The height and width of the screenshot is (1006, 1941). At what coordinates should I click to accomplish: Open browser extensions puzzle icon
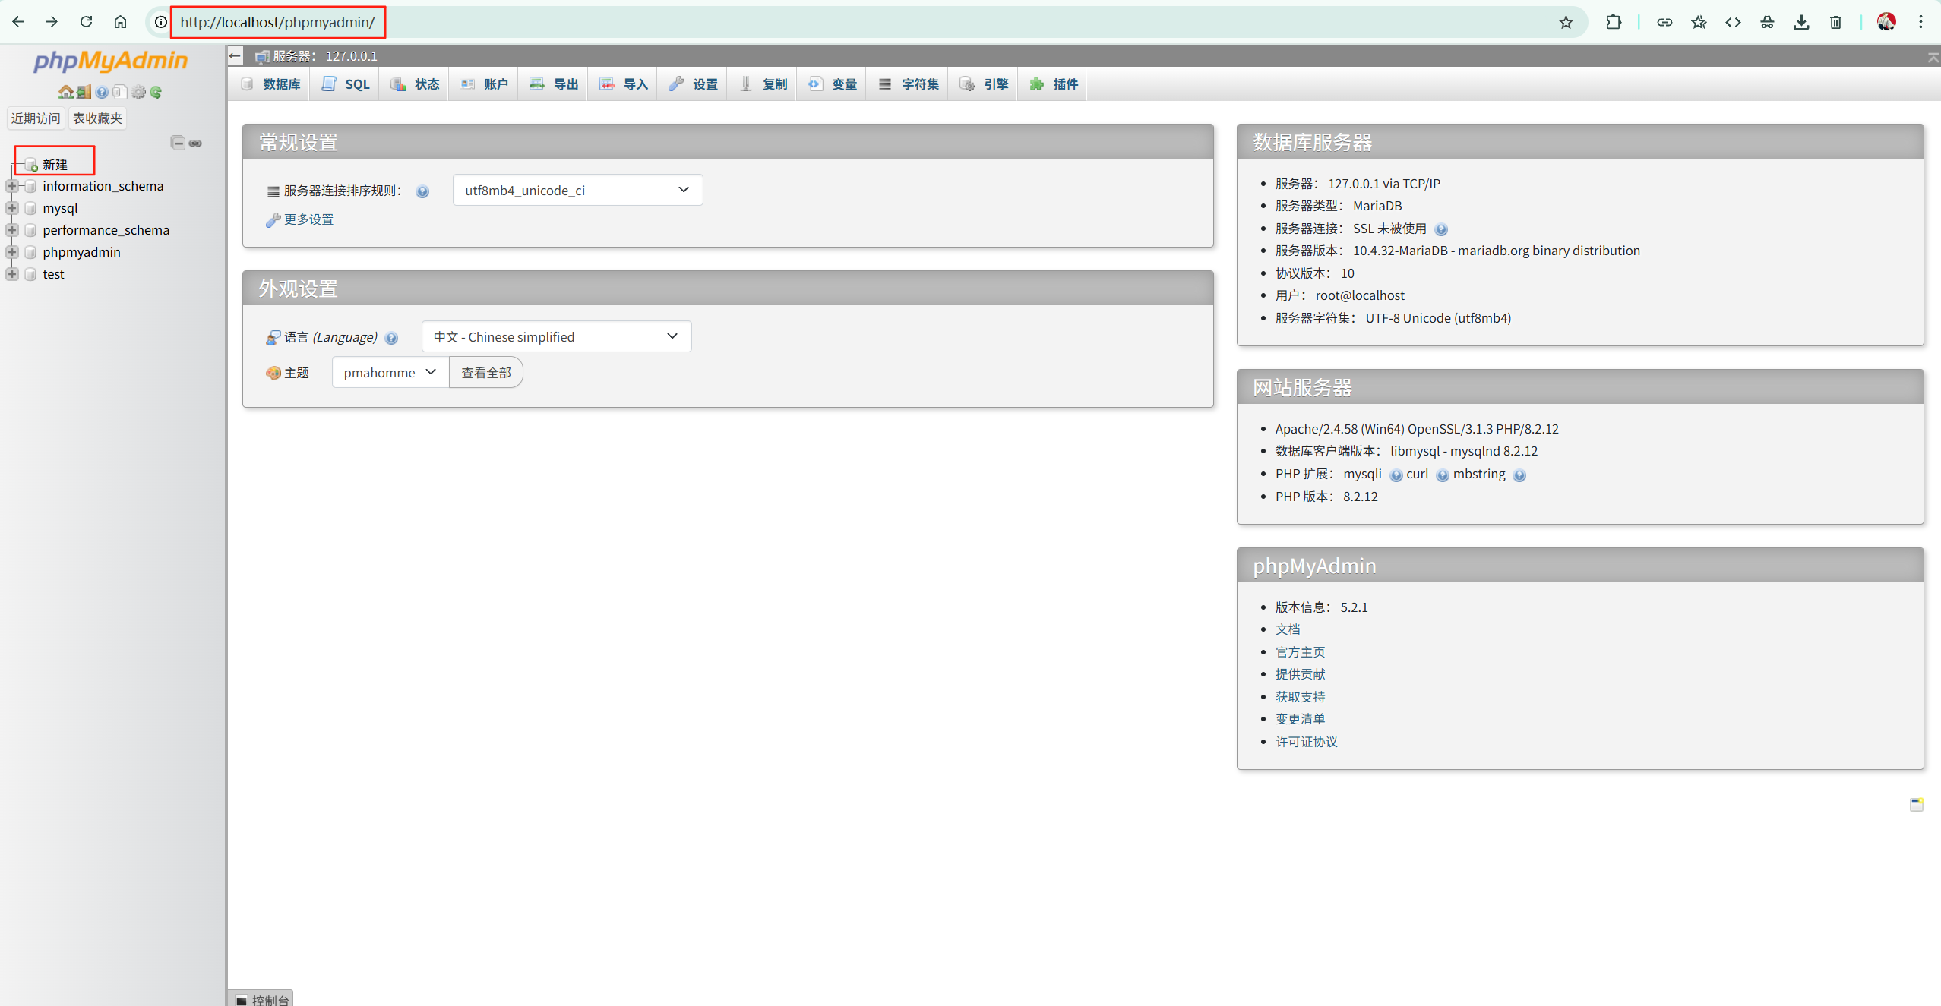click(1614, 22)
